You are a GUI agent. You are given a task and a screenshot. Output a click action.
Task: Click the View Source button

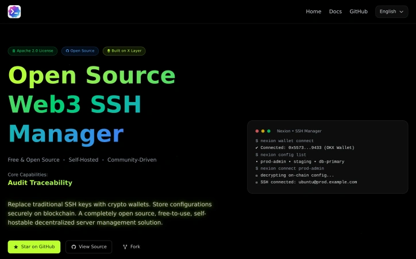tap(89, 247)
